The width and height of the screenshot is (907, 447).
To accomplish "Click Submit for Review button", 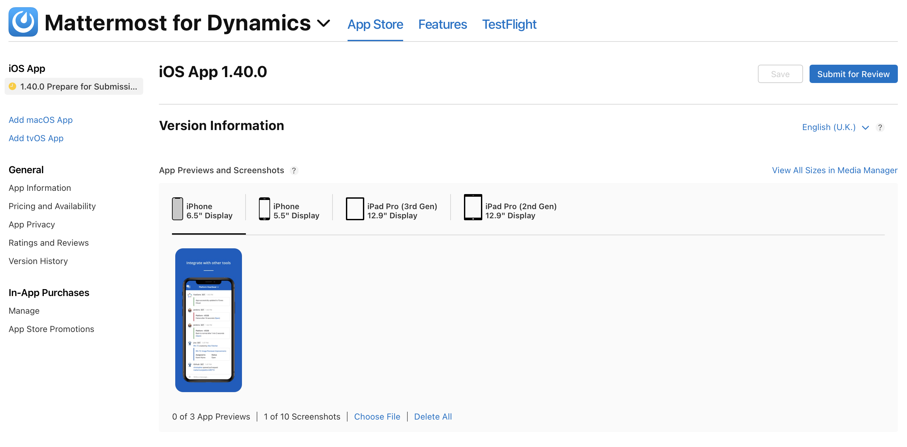I will (853, 74).
